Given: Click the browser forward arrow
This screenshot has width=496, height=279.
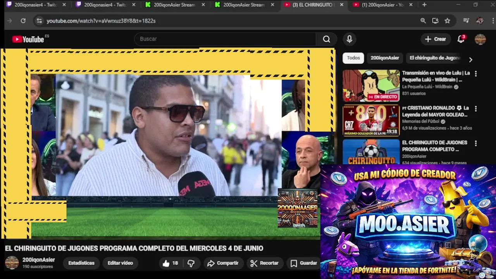Looking at the screenshot, I should point(10,21).
